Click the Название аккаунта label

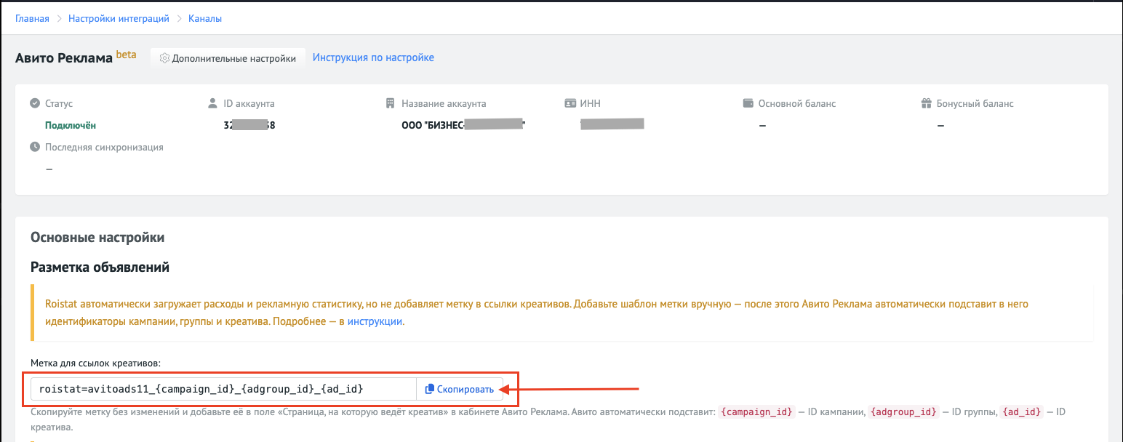[x=444, y=103]
